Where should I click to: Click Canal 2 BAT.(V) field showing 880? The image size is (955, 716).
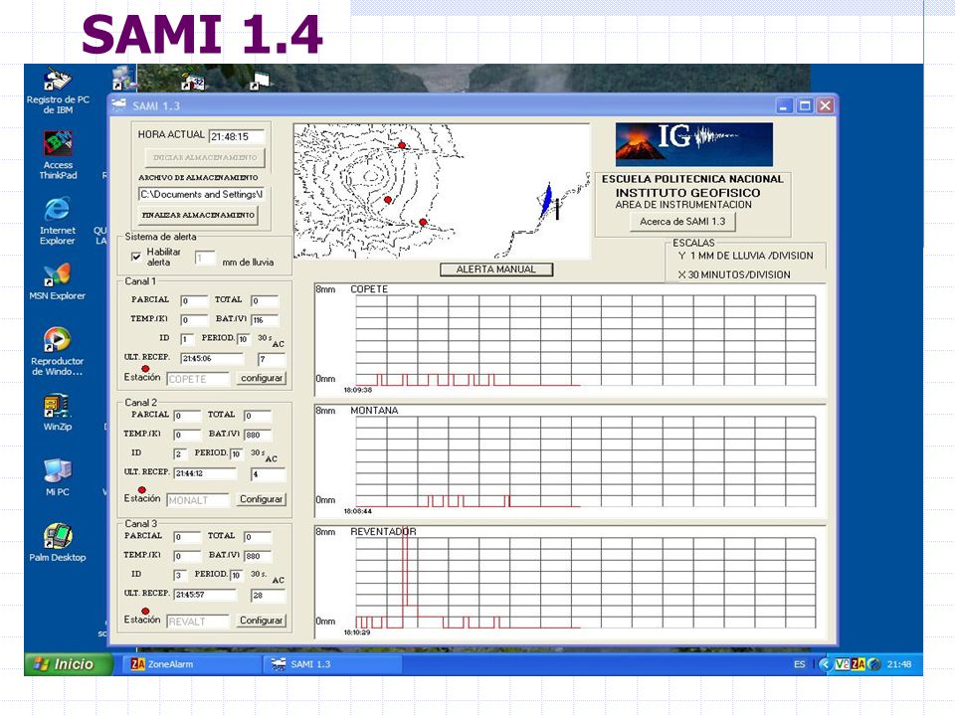pyautogui.click(x=258, y=435)
